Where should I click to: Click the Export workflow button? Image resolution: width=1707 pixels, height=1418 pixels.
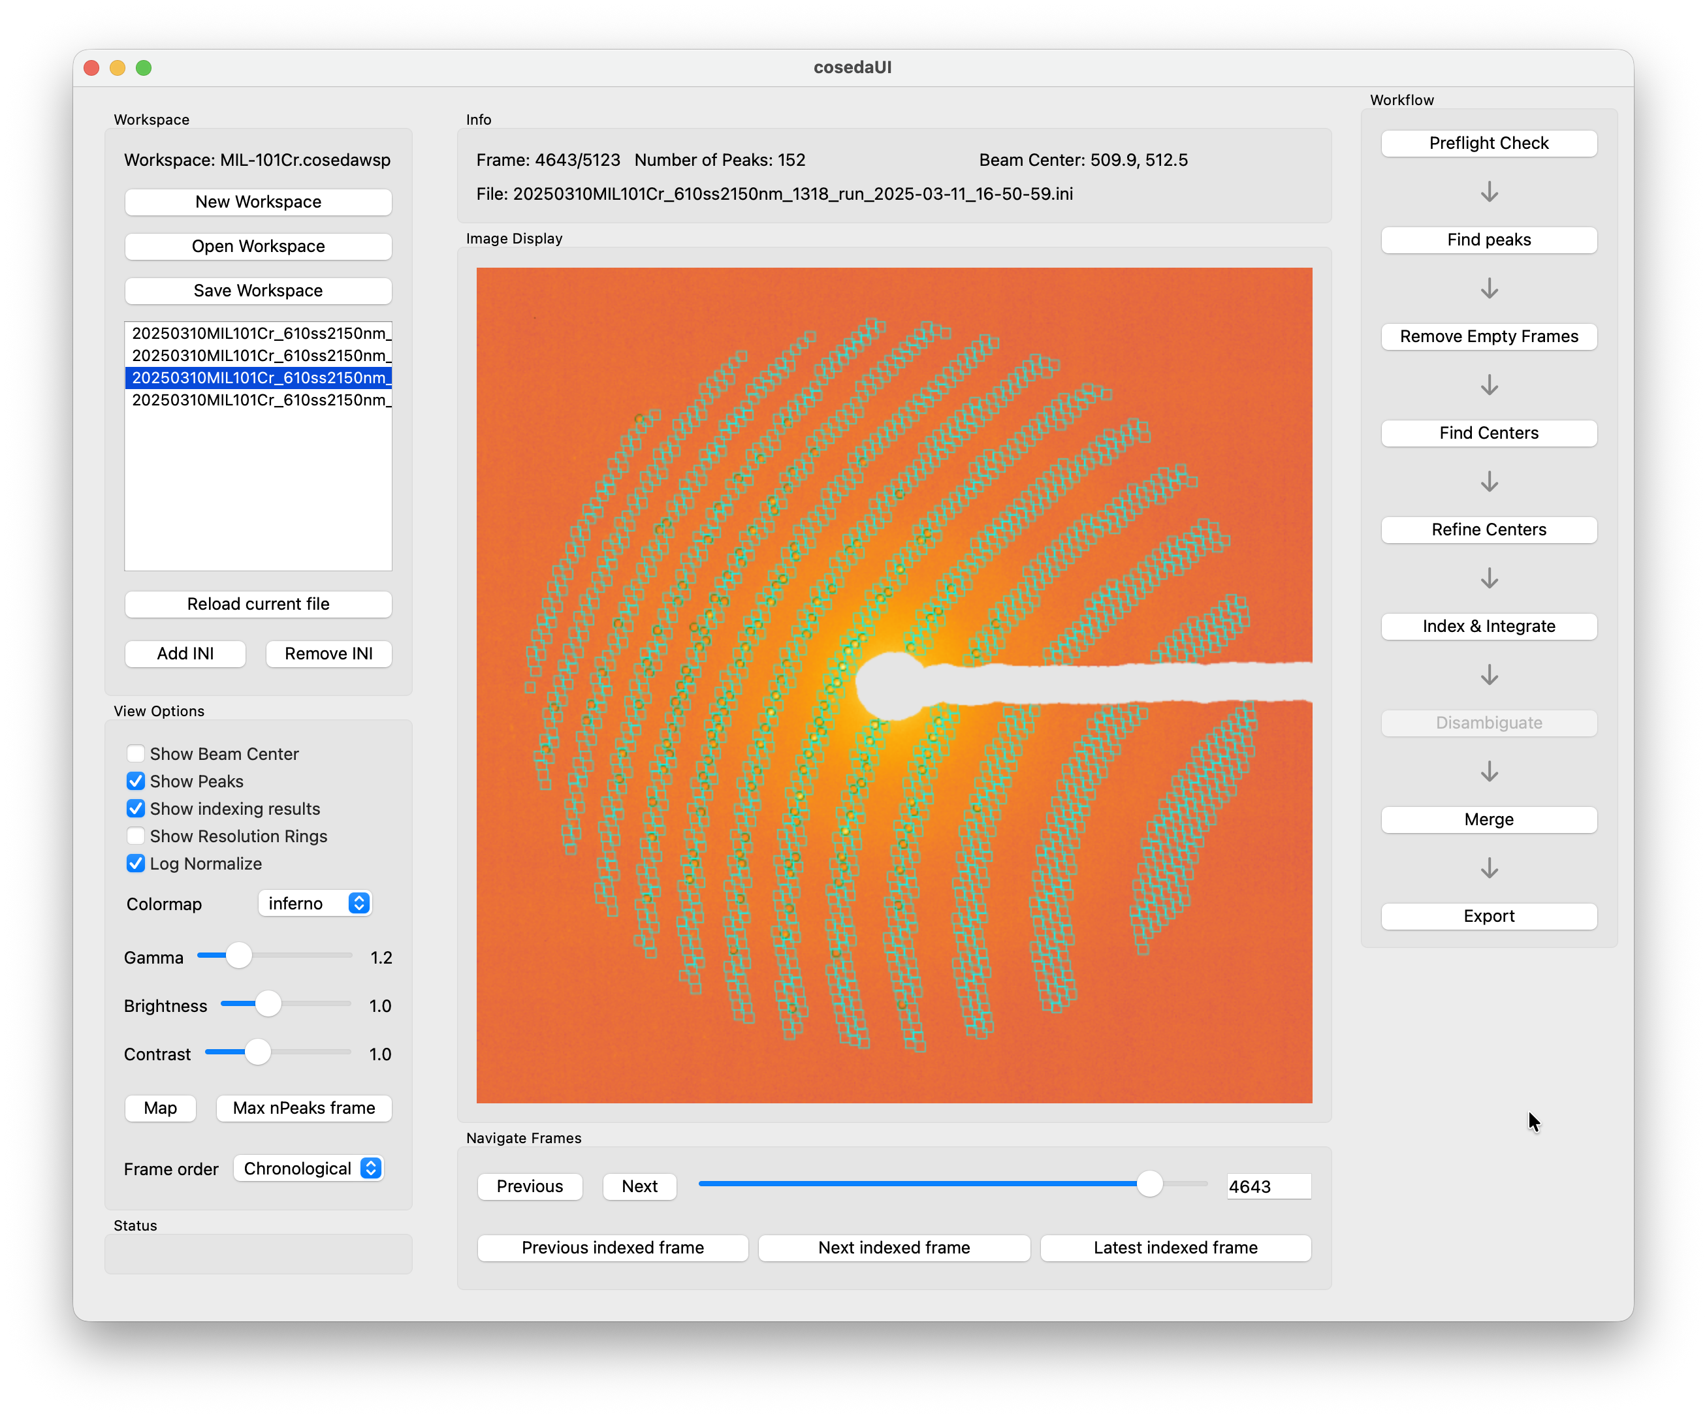click(x=1488, y=917)
